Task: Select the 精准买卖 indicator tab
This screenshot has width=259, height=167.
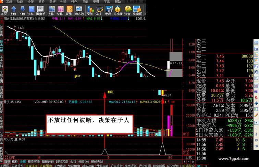Action: [34, 162]
